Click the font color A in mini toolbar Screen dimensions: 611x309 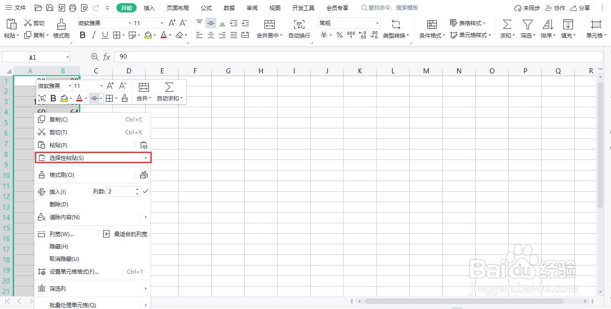pyautogui.click(x=79, y=98)
